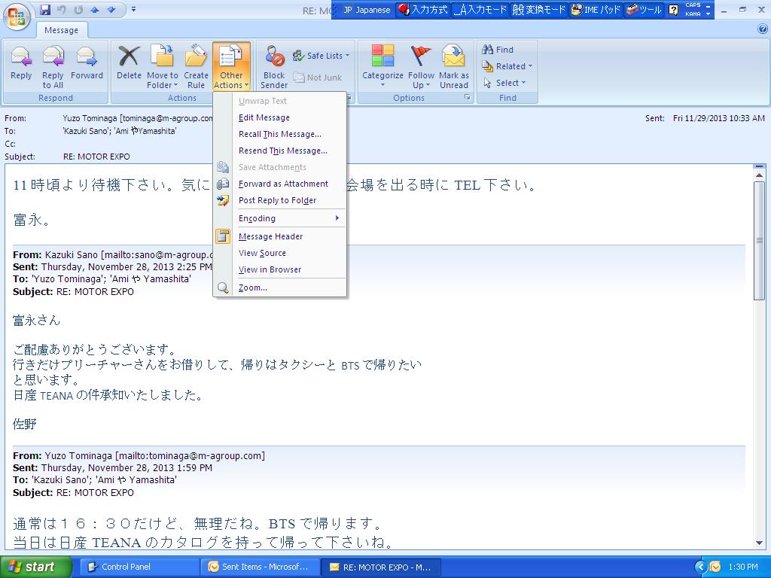Show hidden tray icons arrow
Viewport: 771px width, 578px height.
pyautogui.click(x=701, y=567)
